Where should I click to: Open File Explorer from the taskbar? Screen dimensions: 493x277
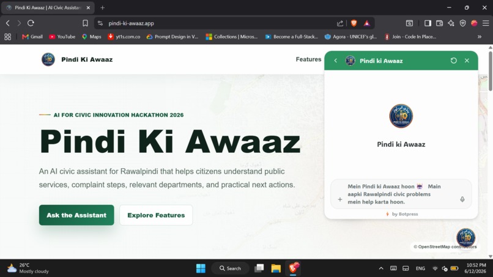[x=276, y=268]
